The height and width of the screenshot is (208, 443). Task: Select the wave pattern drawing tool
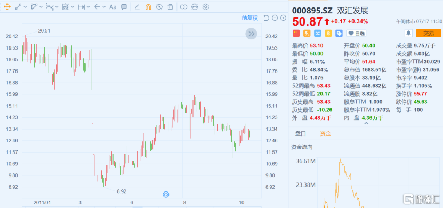[x=50, y=7]
